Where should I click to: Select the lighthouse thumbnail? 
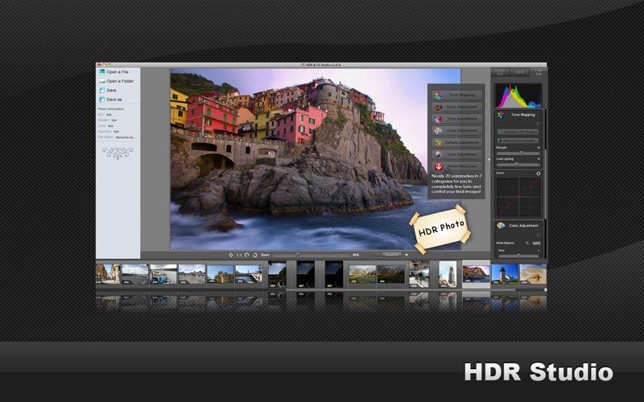click(x=505, y=274)
